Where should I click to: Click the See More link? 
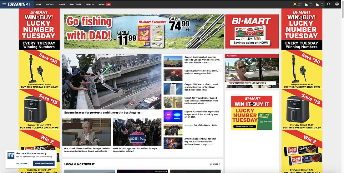point(214,164)
